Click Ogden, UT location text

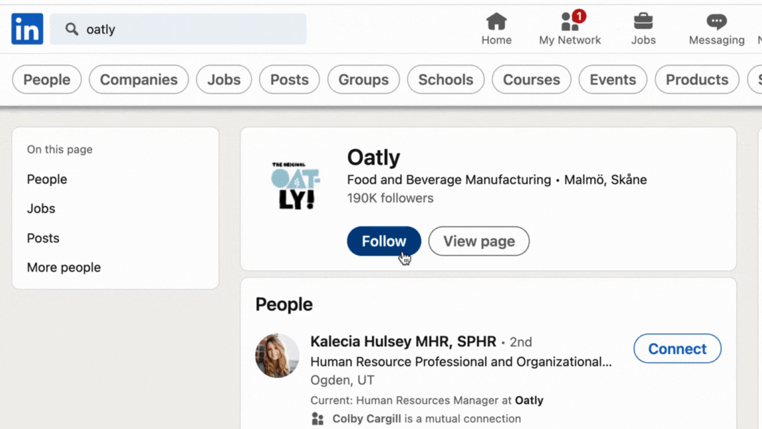(x=342, y=381)
